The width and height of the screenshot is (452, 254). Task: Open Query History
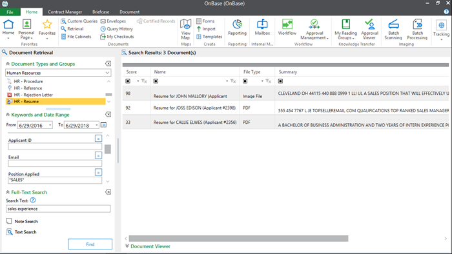click(x=117, y=29)
